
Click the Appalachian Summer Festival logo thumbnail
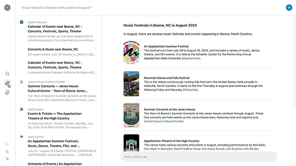click(x=131, y=52)
